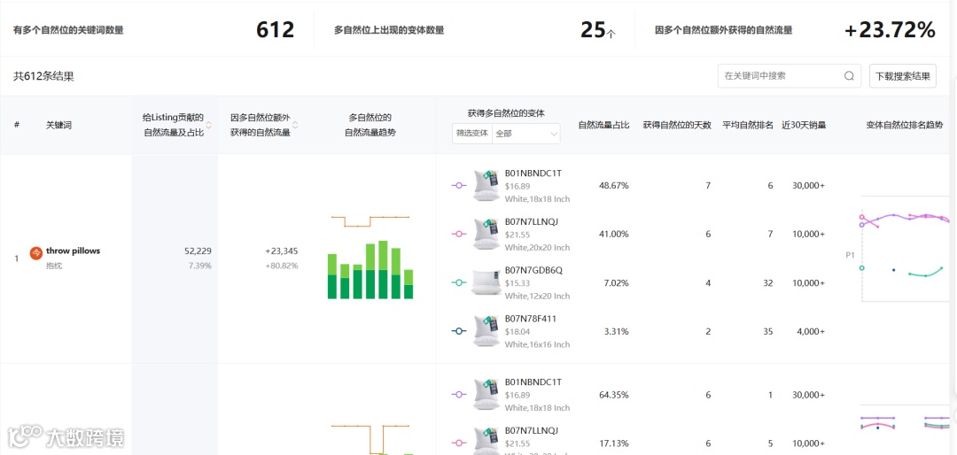This screenshot has width=957, height=455.
Task: Click ASIN B01NBNDC1T in first keyword row
Action: point(533,174)
